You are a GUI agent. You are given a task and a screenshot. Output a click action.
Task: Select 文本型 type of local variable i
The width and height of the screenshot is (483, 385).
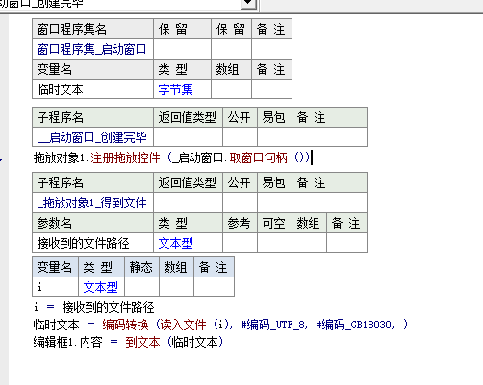(101, 287)
